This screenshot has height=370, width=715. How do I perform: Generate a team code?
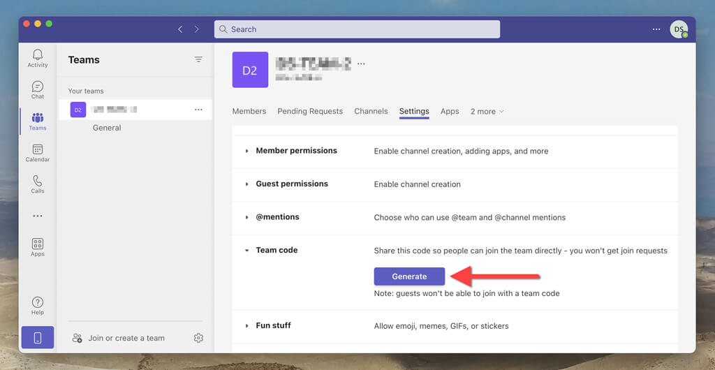pyautogui.click(x=409, y=276)
